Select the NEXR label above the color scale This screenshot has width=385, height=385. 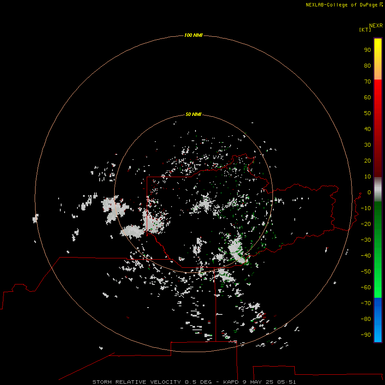[376, 26]
